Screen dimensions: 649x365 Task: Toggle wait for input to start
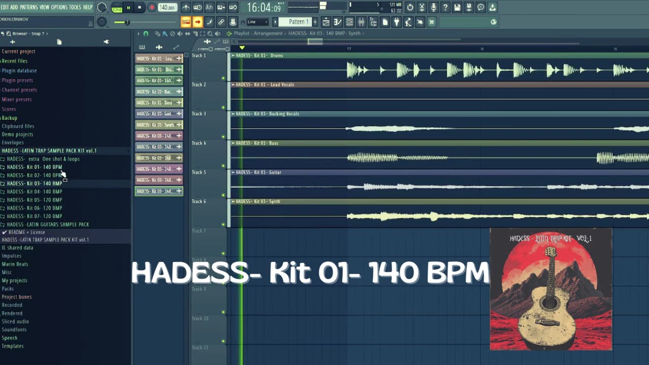198,8
